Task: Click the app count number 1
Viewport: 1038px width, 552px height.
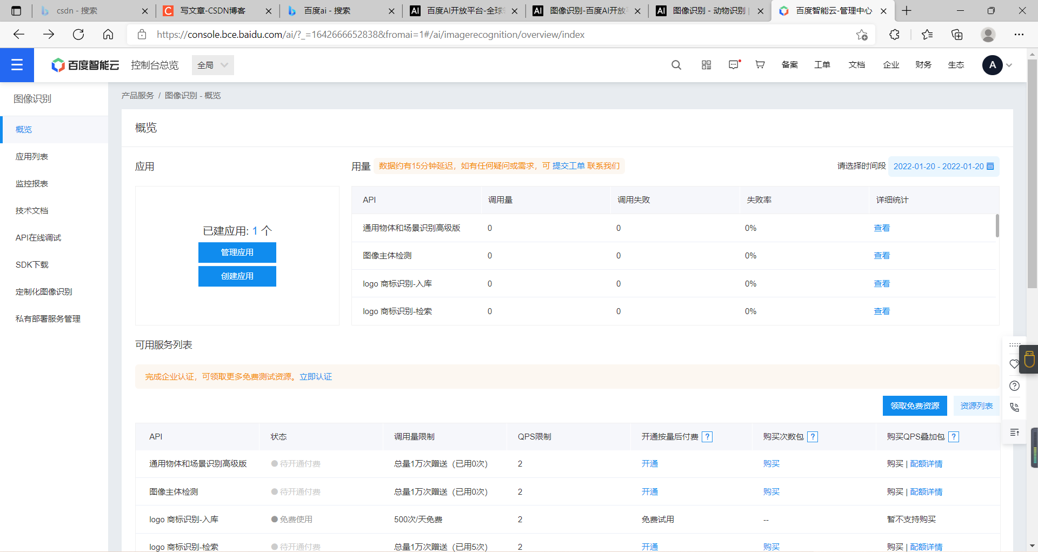Action: (255, 231)
